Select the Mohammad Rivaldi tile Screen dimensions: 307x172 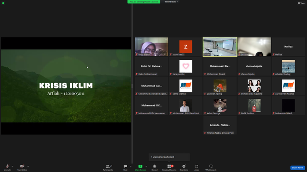220,66
